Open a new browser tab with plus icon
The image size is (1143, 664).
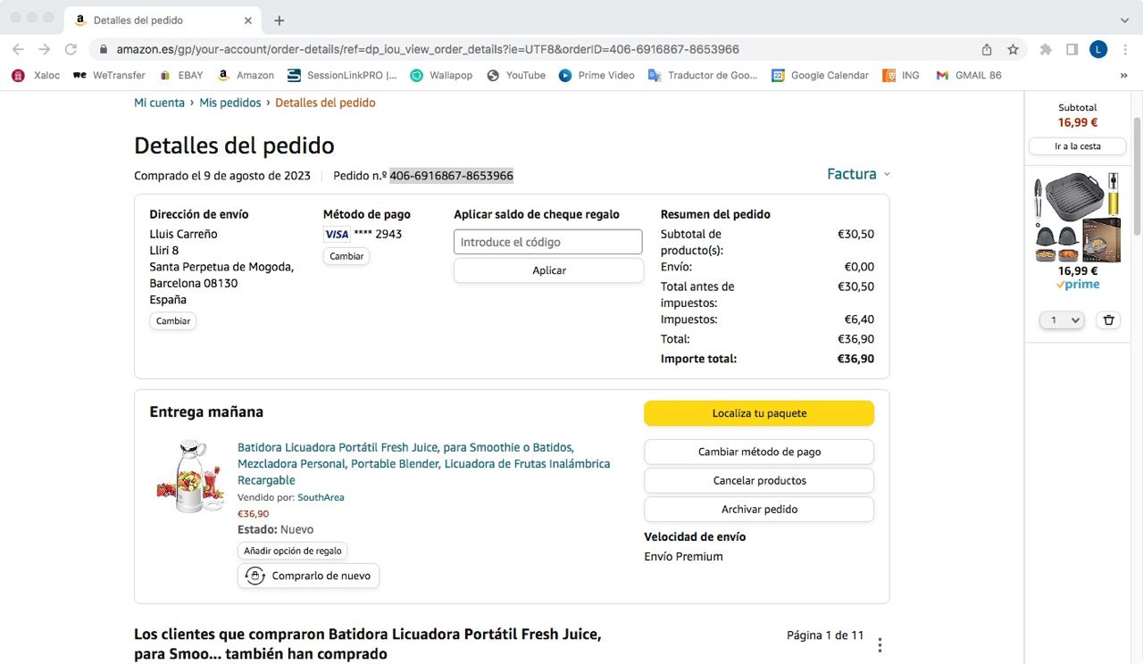point(279,20)
